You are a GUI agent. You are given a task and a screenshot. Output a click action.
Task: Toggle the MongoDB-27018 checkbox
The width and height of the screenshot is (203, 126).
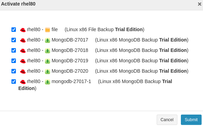pyautogui.click(x=13, y=50)
